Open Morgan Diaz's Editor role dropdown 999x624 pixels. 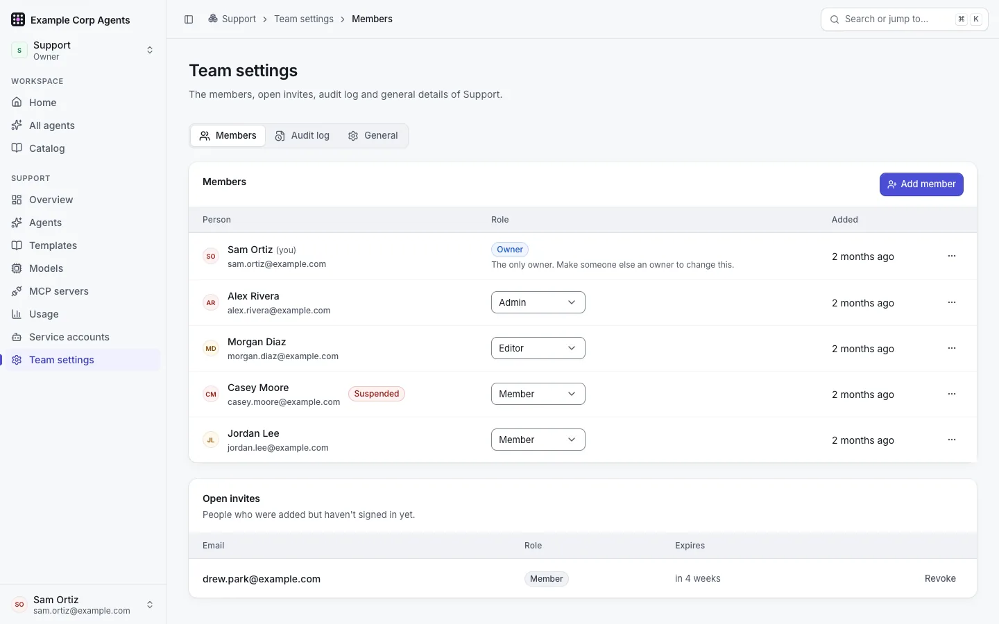[x=538, y=348]
